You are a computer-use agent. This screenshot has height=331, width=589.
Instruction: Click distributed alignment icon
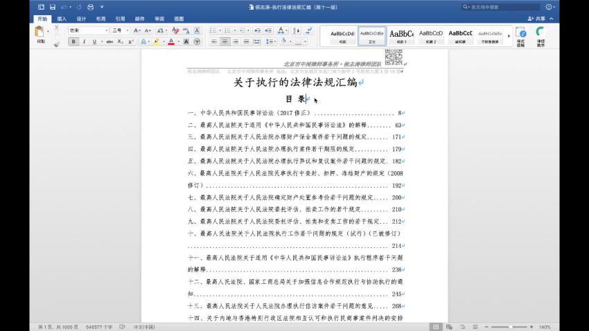pyautogui.click(x=257, y=42)
